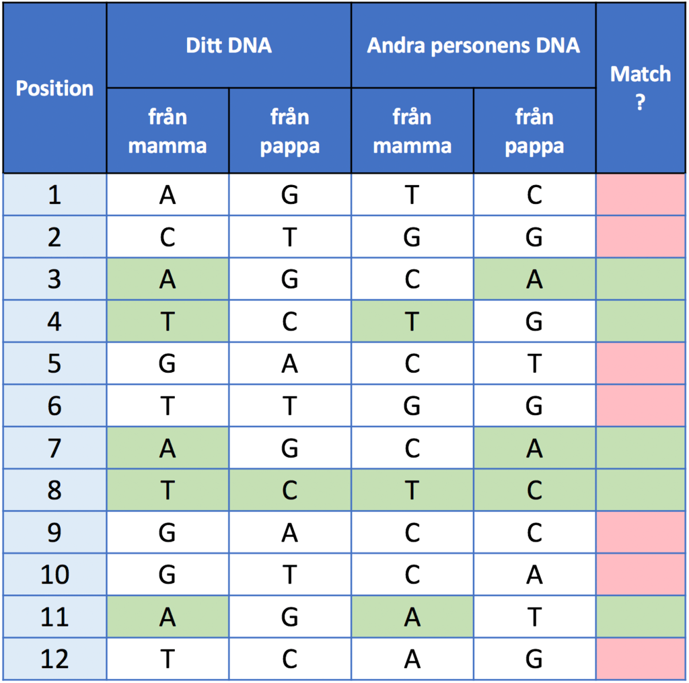Image resolution: width=689 pixels, height=683 pixels.
Task: Select row 2's "T" under Ditt DNA från pappa
Action: point(289,238)
